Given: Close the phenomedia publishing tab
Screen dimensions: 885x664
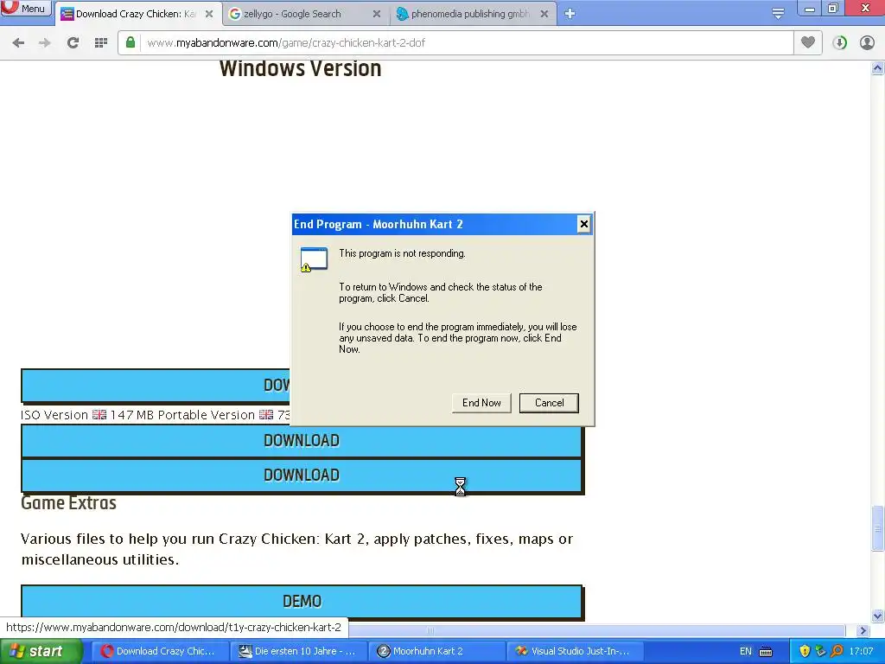Looking at the screenshot, I should 544,14.
